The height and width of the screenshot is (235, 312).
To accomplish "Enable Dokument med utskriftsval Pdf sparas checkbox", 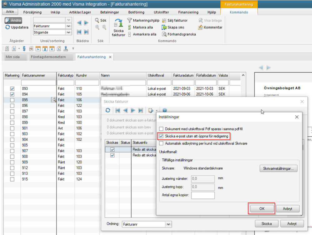I will [x=161, y=129].
